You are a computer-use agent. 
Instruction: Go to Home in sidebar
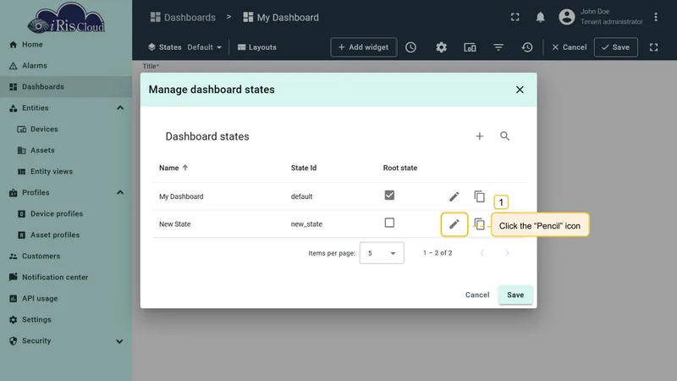coord(66,45)
